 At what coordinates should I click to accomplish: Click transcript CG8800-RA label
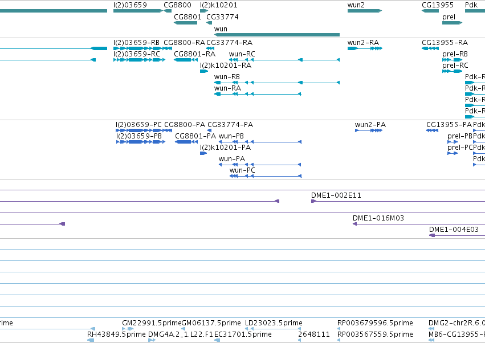(x=184, y=43)
